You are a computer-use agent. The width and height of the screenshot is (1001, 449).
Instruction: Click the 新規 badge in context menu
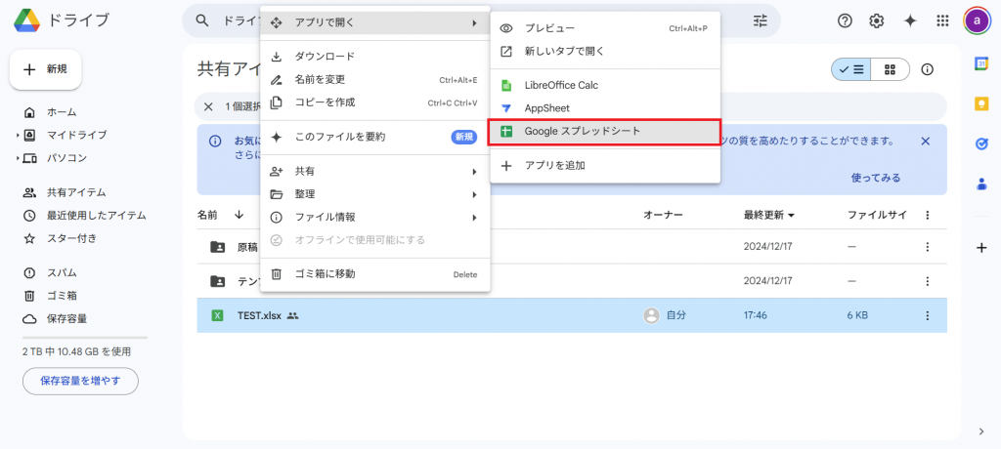point(464,137)
